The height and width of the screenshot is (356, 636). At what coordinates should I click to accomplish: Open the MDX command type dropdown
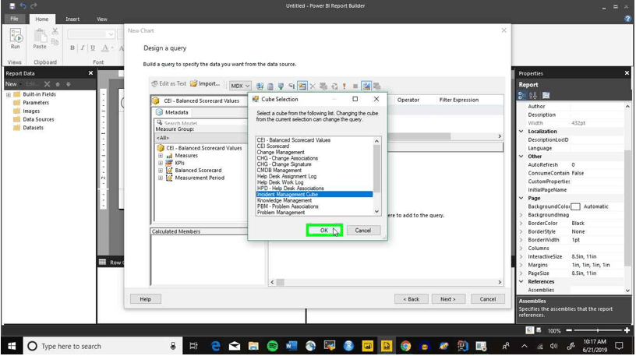[240, 86]
